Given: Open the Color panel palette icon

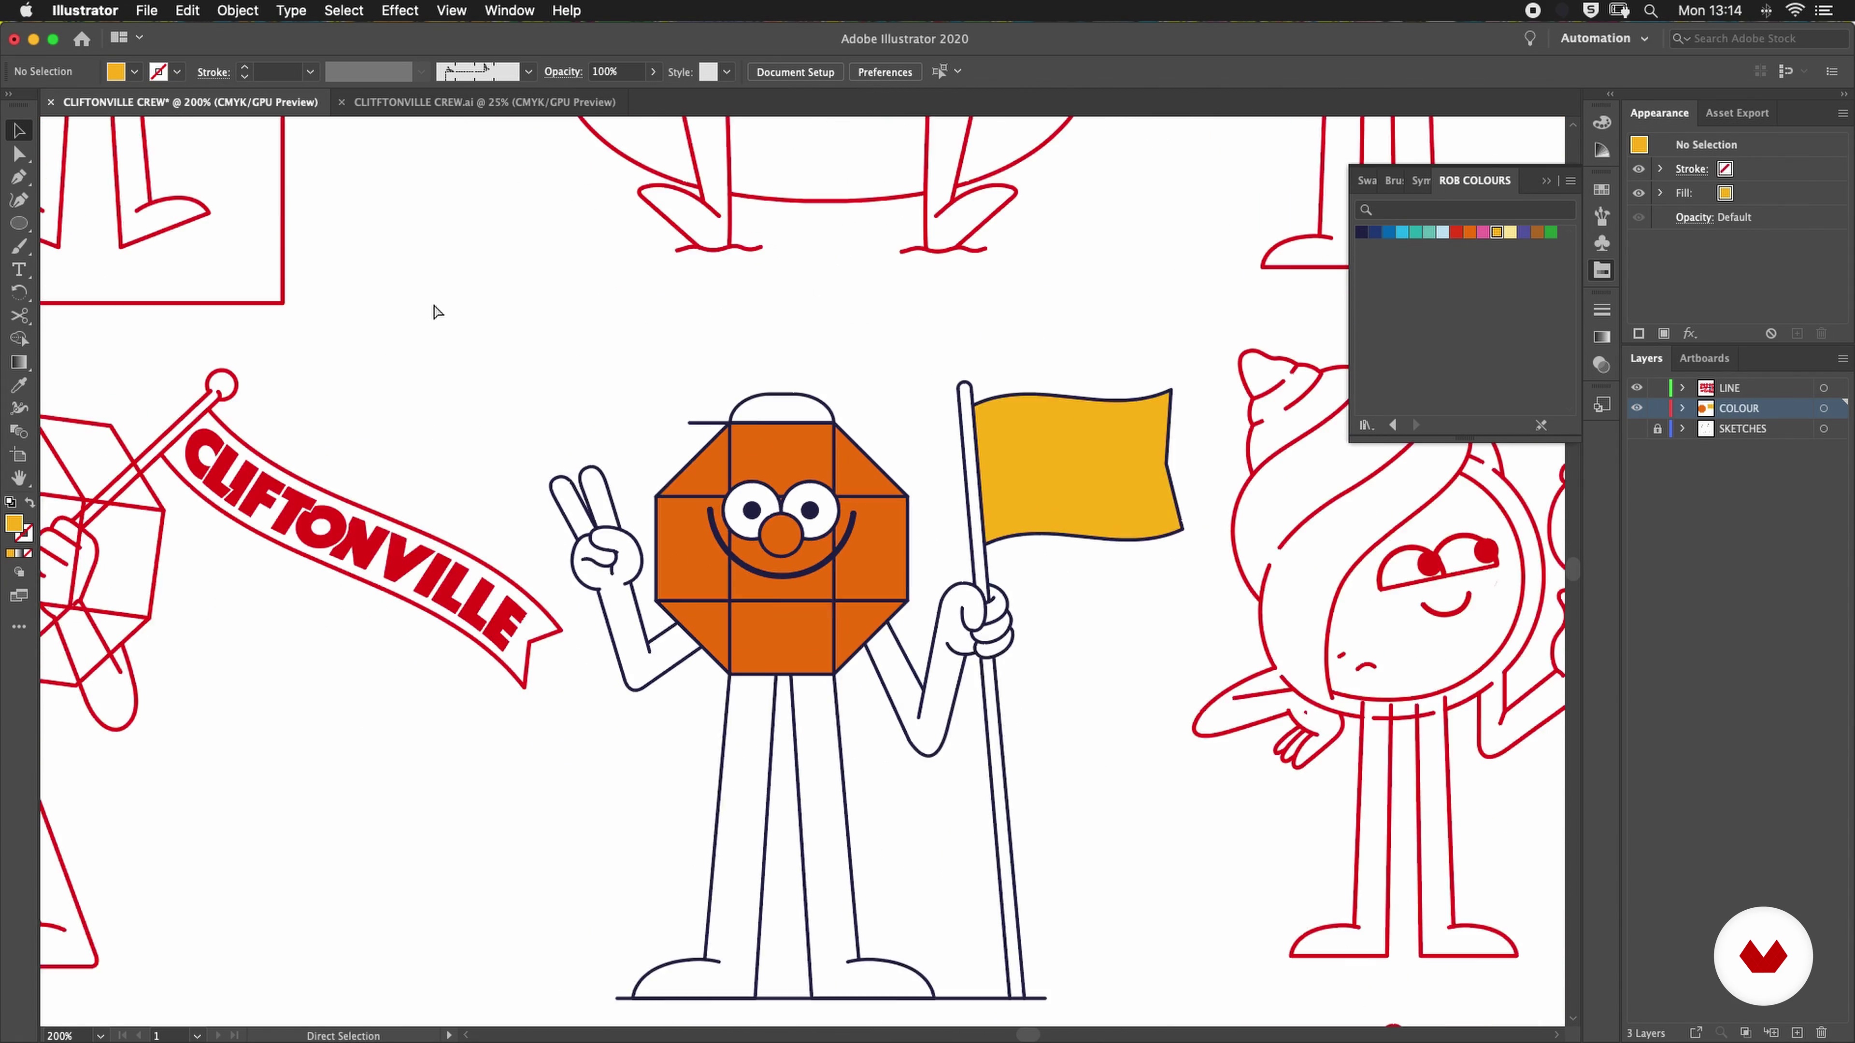Looking at the screenshot, I should [x=1602, y=122].
